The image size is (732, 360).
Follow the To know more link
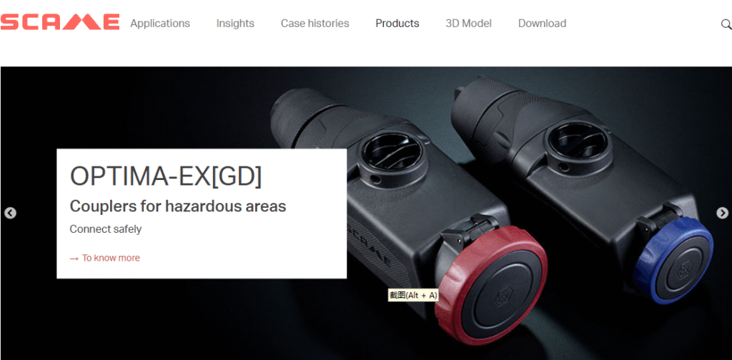111,258
